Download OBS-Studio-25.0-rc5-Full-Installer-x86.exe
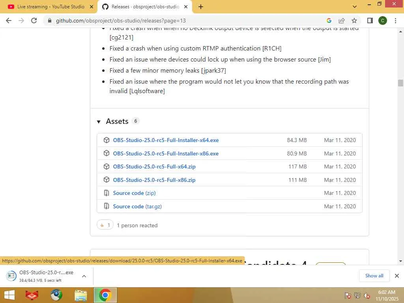 tap(166, 153)
